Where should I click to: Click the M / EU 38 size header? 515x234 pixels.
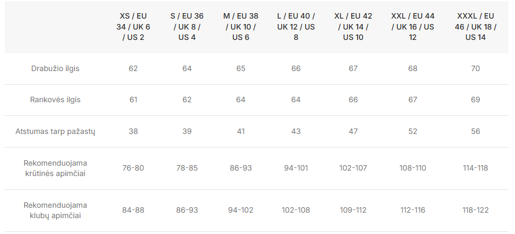(x=241, y=27)
